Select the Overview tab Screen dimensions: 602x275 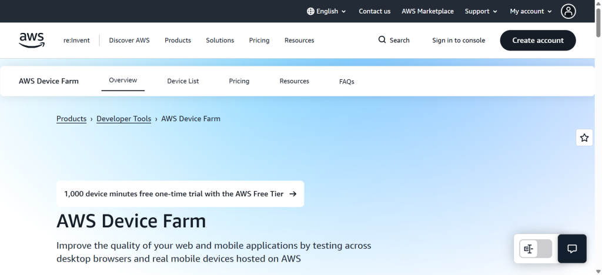[x=123, y=80]
